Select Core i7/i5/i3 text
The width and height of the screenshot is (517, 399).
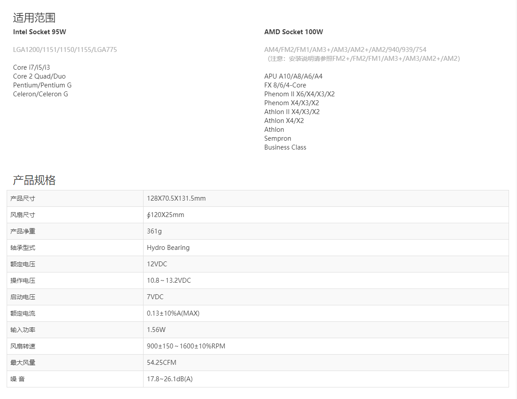31,67
